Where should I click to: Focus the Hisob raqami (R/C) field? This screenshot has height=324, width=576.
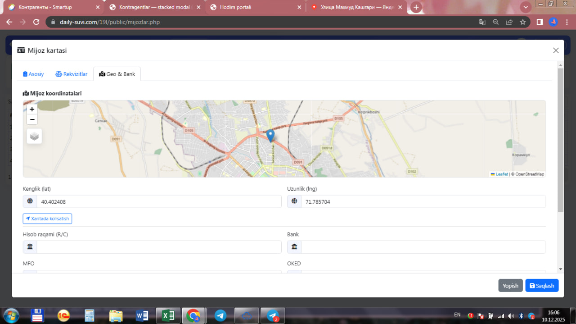pyautogui.click(x=158, y=247)
